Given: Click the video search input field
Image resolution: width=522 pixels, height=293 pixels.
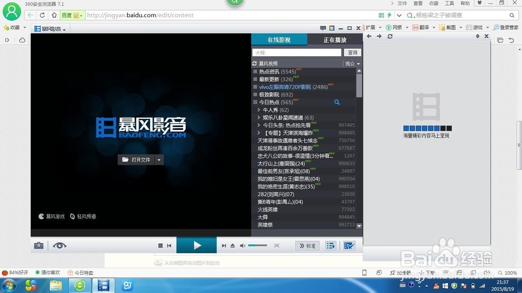Looking at the screenshot, I should coord(296,53).
